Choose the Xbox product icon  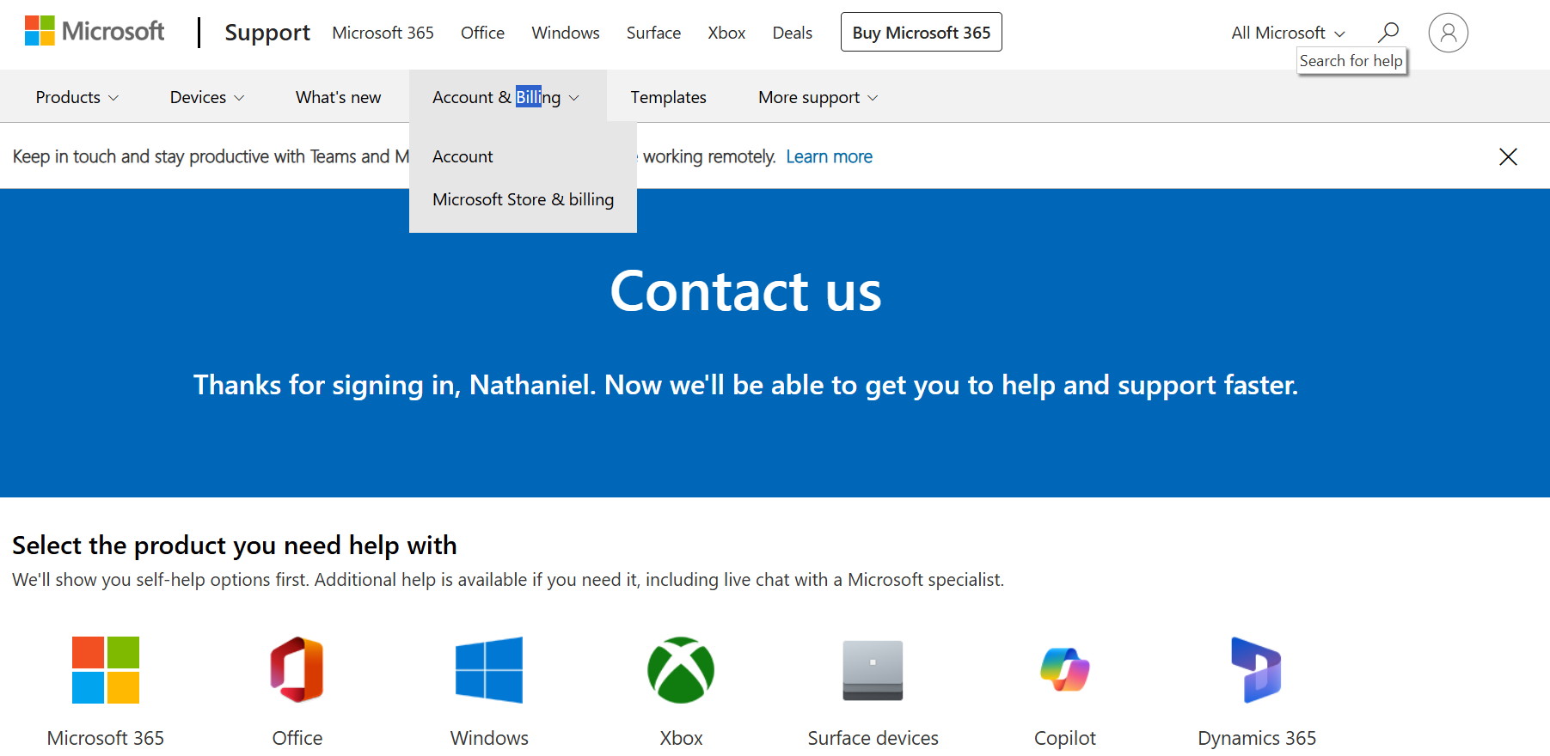point(681,670)
